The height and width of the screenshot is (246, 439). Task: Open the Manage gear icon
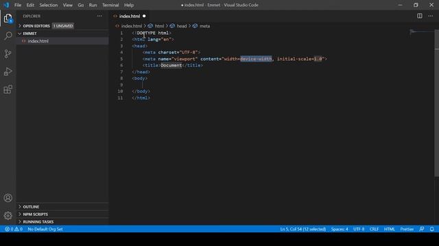8,216
